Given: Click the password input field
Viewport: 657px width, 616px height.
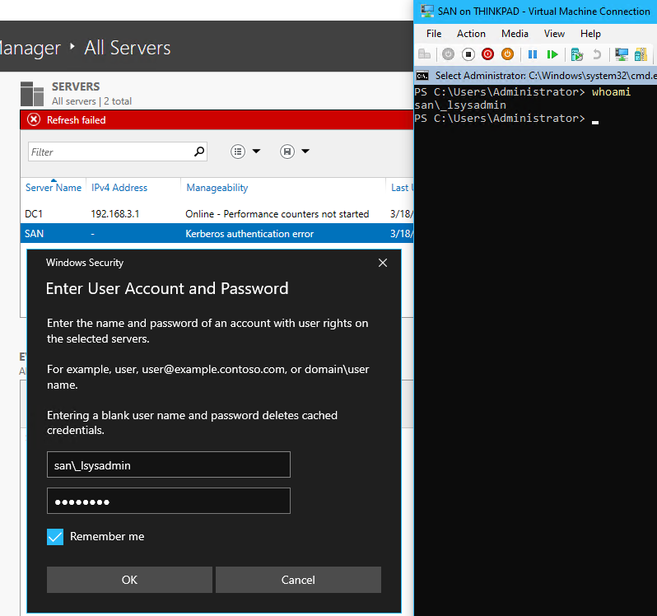Looking at the screenshot, I should [169, 501].
